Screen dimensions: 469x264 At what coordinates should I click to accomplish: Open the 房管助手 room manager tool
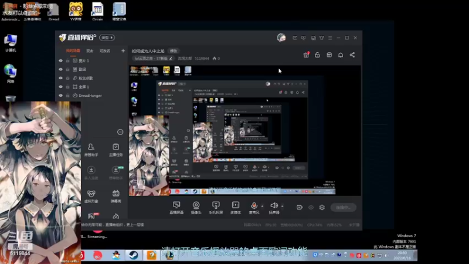click(x=91, y=150)
